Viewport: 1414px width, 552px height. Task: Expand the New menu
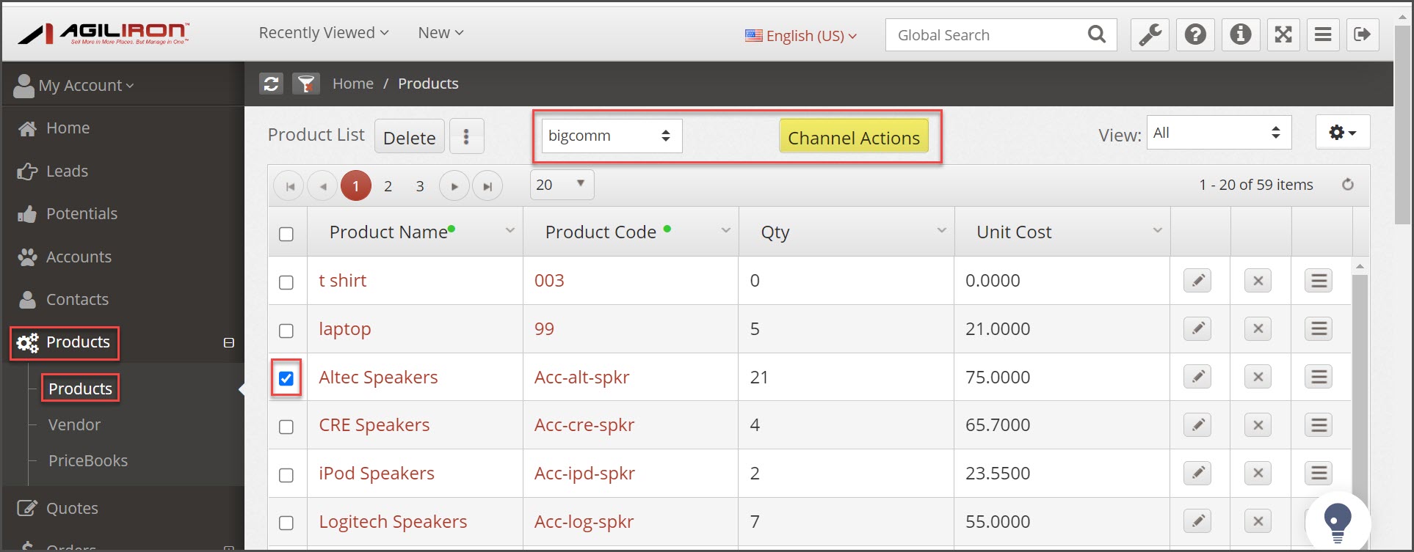pos(440,33)
